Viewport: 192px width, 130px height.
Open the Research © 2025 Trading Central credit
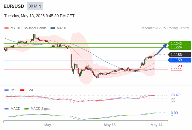(165, 28)
